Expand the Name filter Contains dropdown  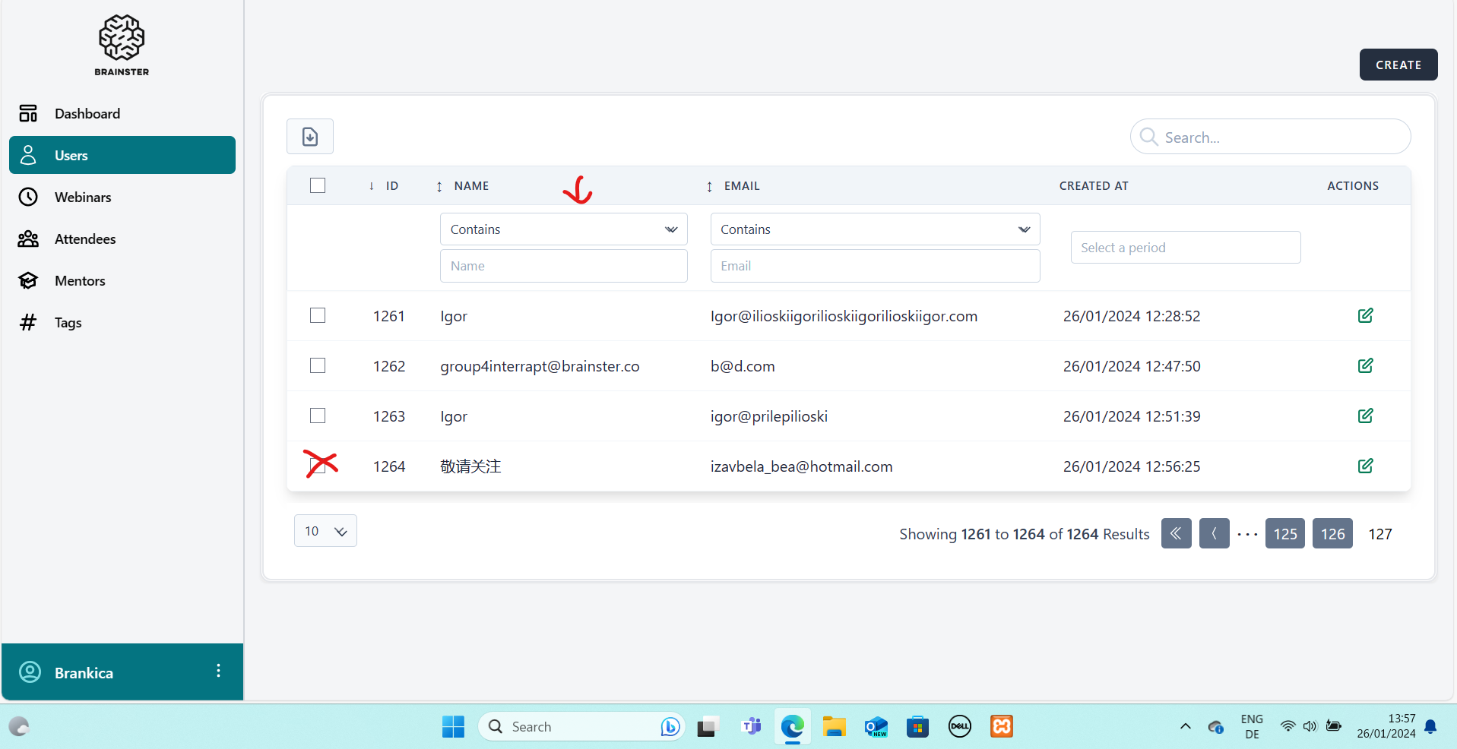click(x=563, y=229)
